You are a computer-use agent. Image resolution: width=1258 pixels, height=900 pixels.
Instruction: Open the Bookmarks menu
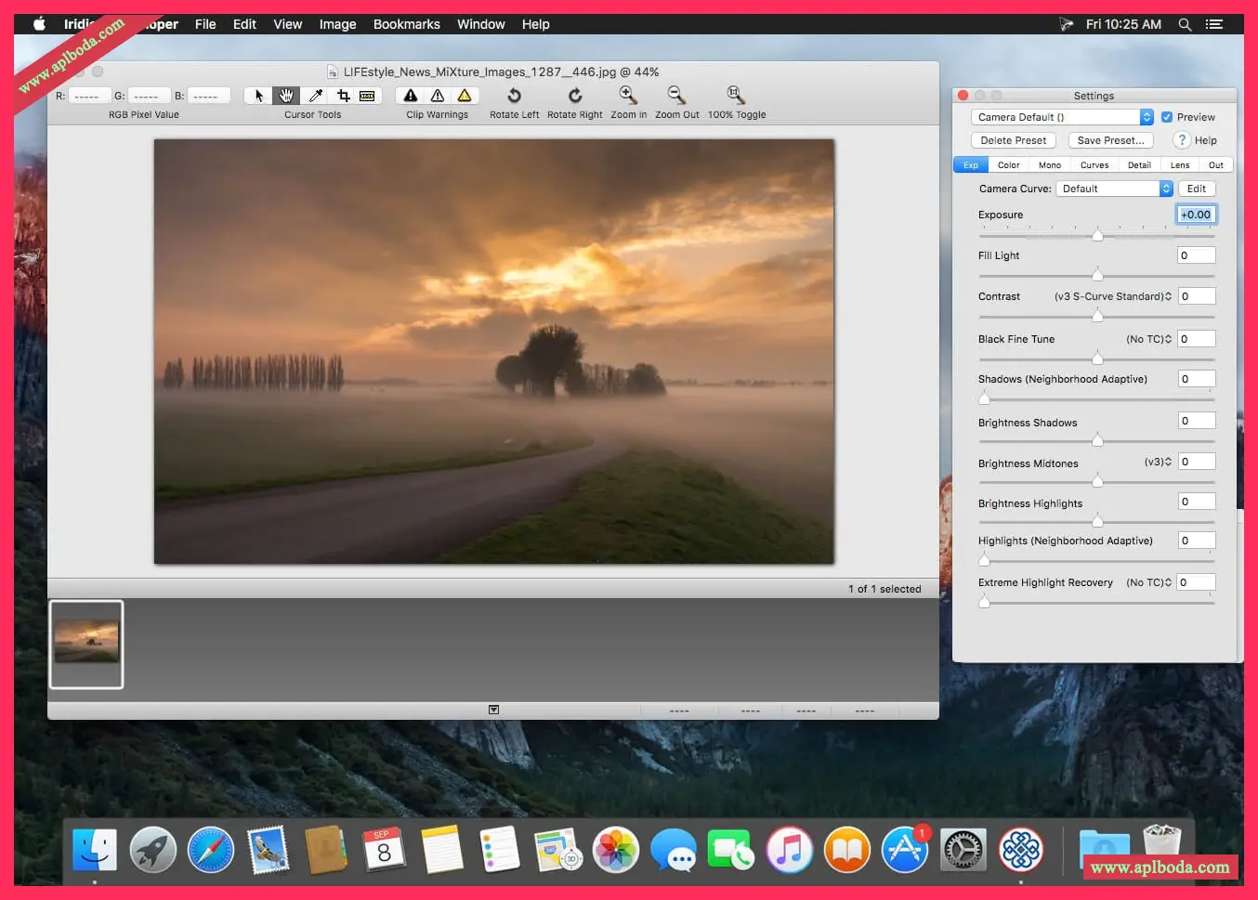click(x=406, y=24)
